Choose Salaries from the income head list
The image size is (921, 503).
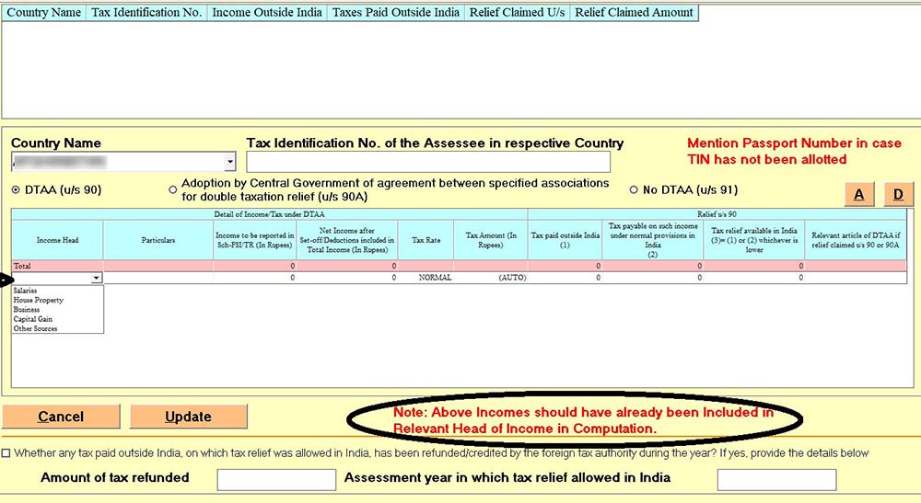tap(26, 291)
